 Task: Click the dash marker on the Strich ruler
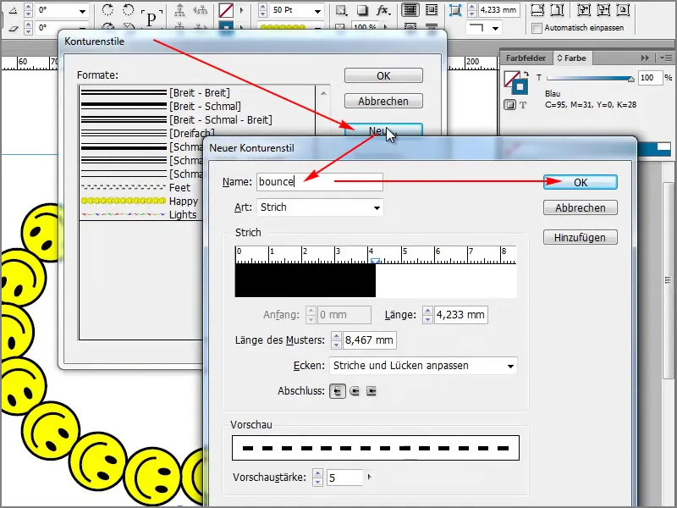tap(375, 261)
